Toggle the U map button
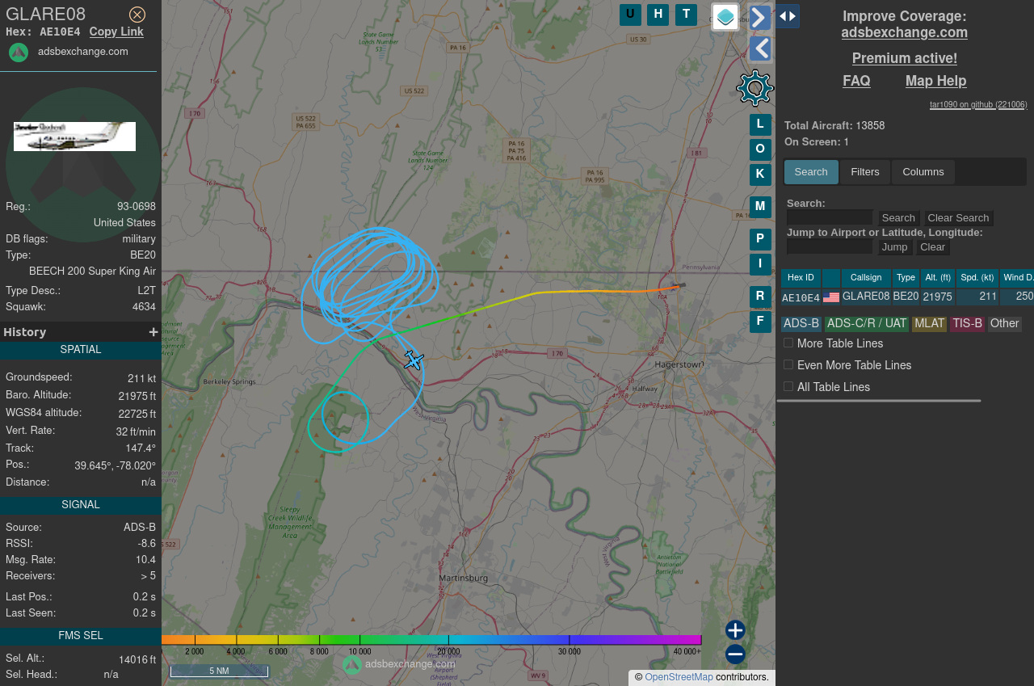Screen dimensions: 1034x686 coord(630,15)
